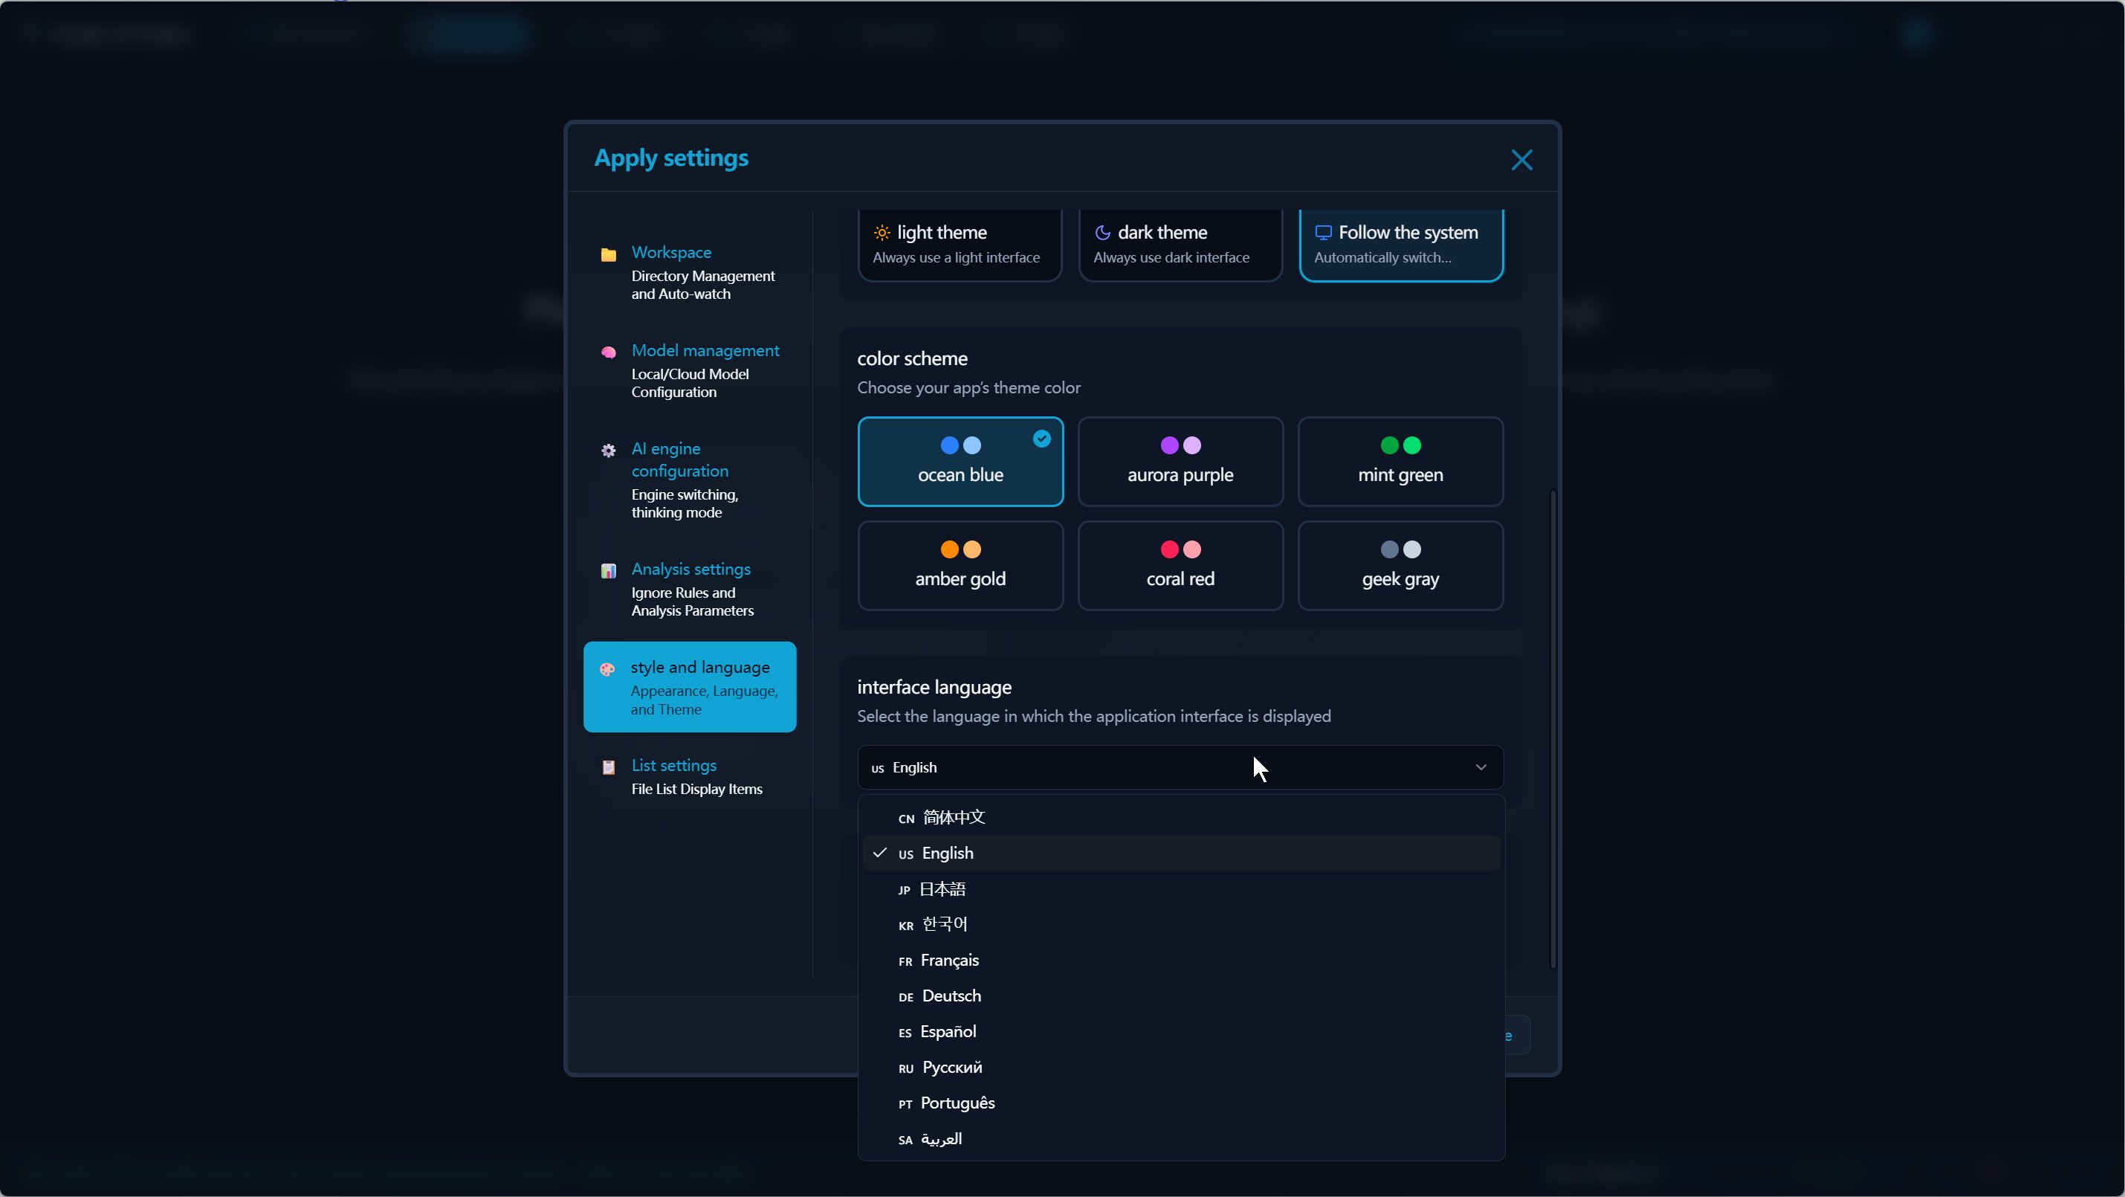Select 简体中文 from the language list
Screen dimensions: 2125x1197
(1180, 818)
